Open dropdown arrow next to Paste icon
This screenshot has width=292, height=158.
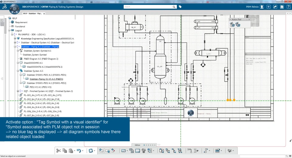point(75,151)
